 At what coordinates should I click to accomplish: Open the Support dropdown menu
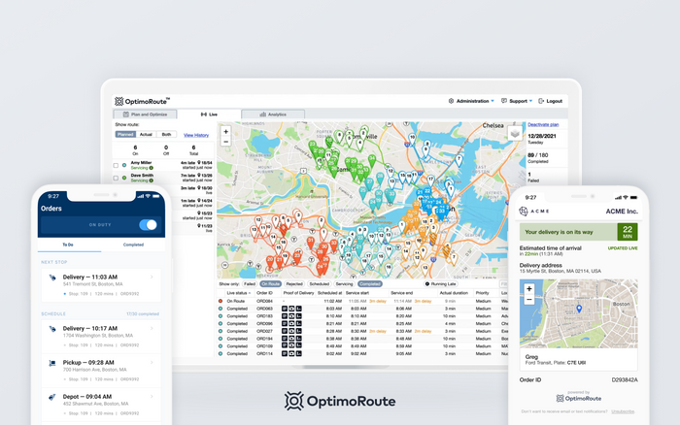click(517, 101)
